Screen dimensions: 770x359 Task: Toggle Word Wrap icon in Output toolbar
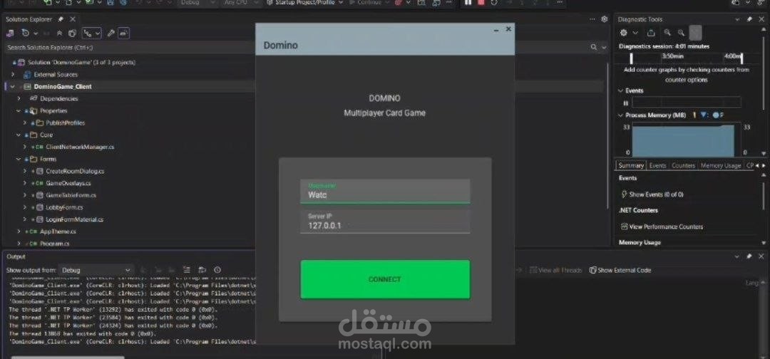tap(202, 270)
